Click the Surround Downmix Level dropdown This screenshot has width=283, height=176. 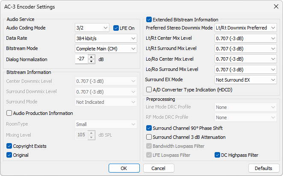tap(106, 91)
